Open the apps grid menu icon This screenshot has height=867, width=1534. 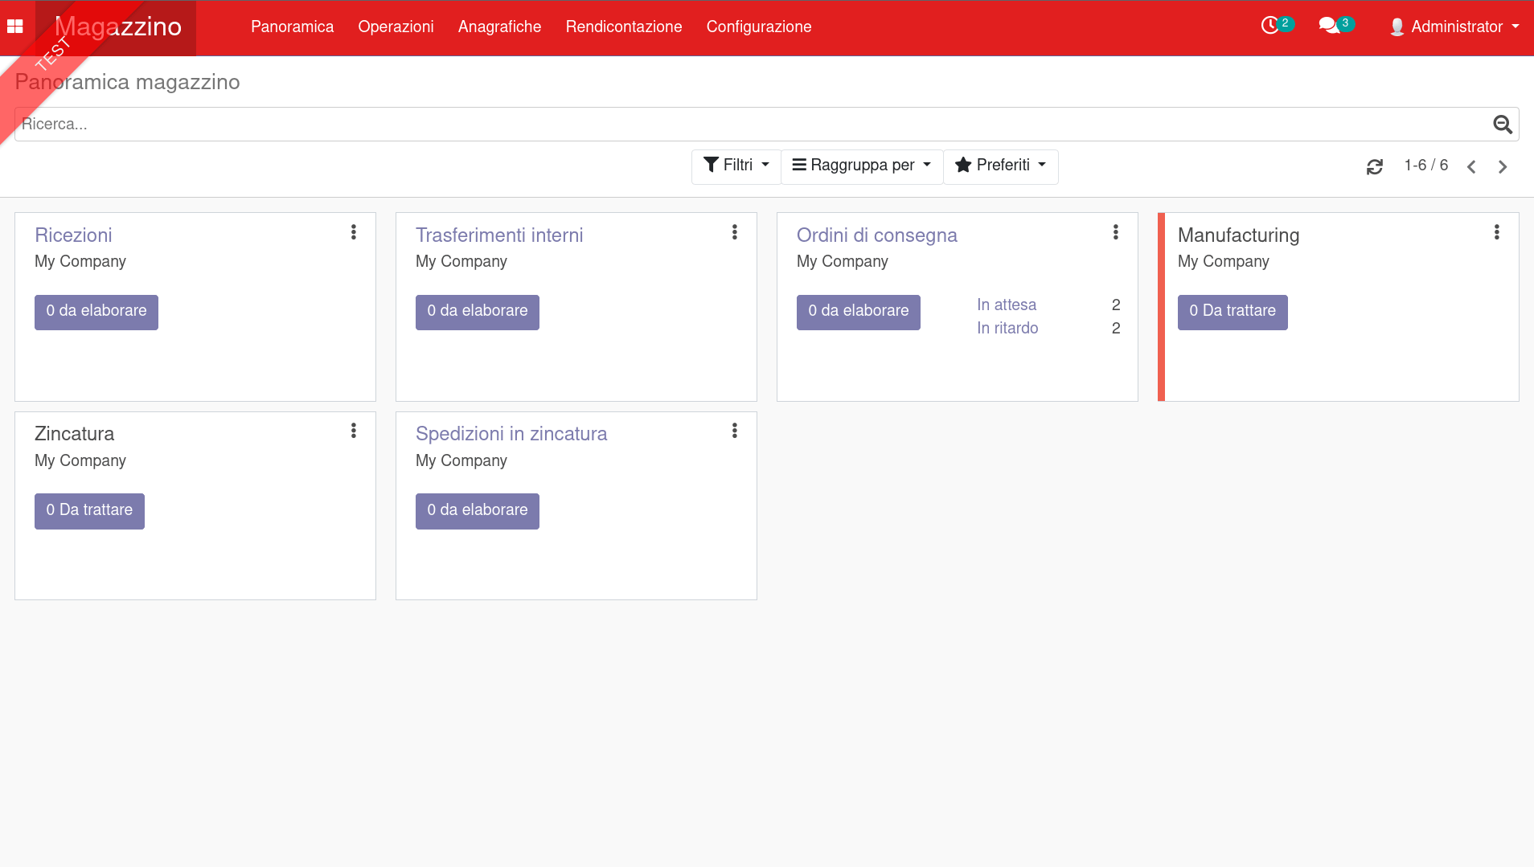click(x=15, y=27)
